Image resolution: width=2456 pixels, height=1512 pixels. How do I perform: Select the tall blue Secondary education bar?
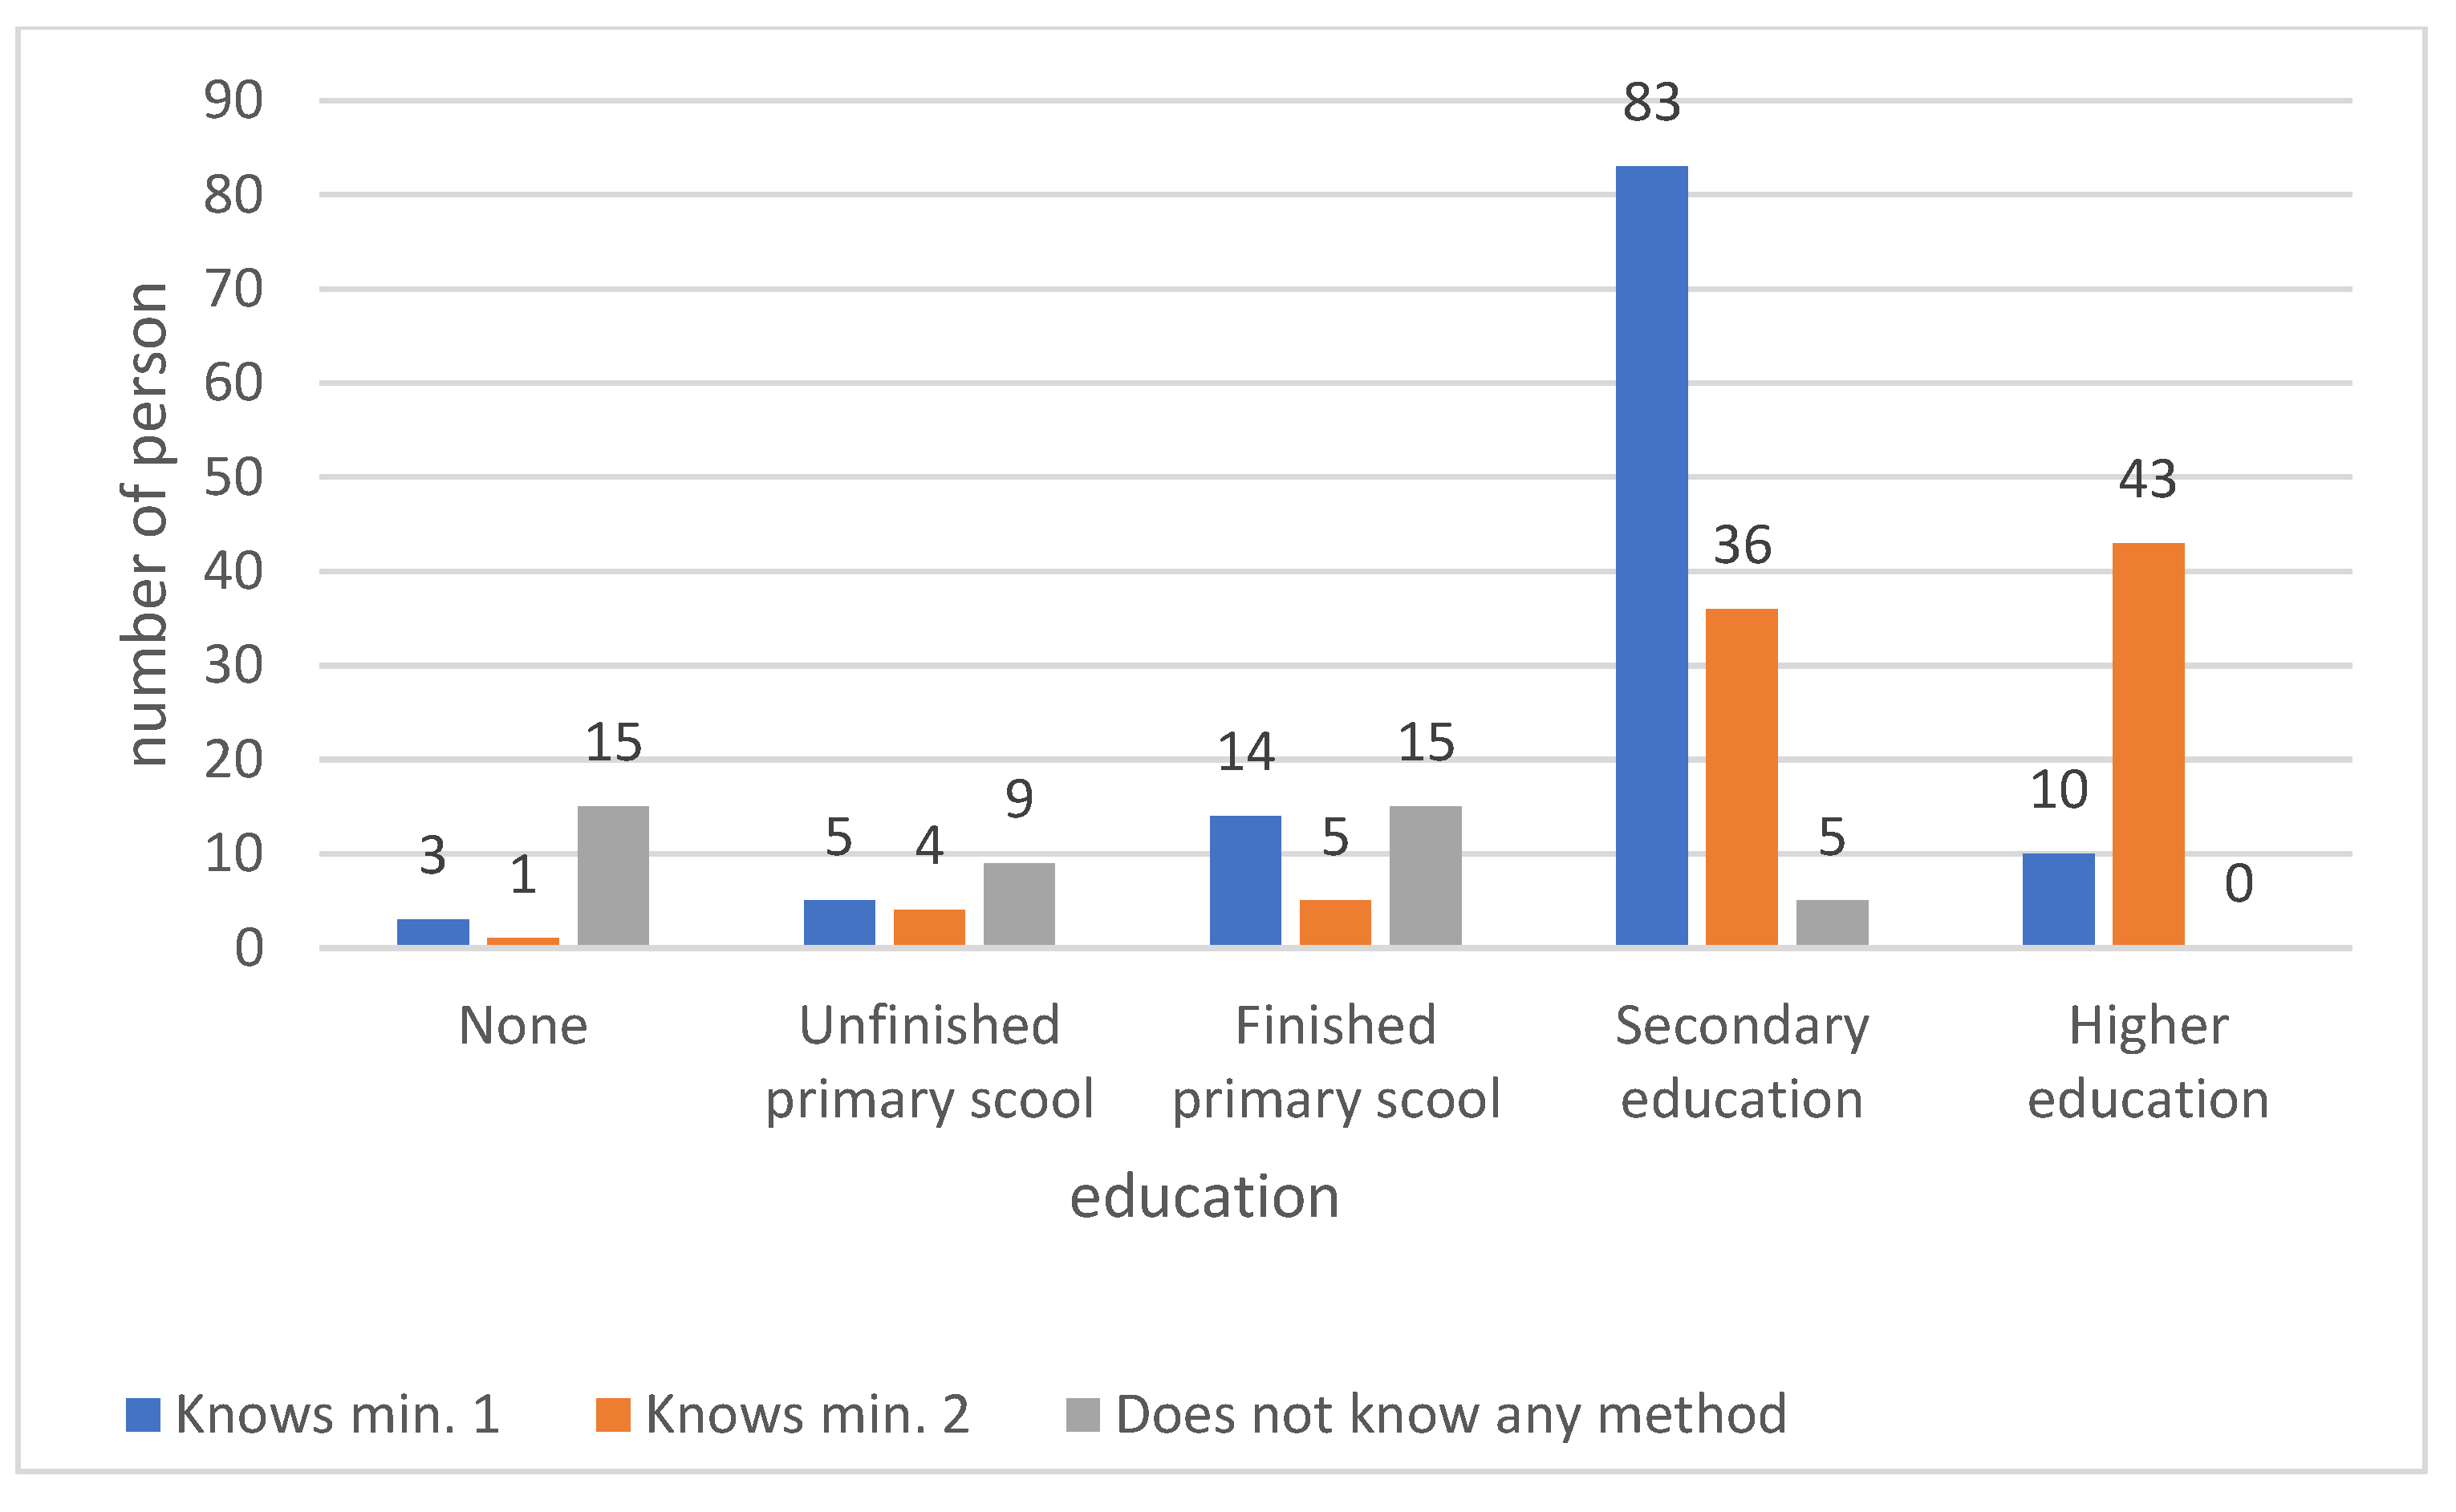point(1651,555)
